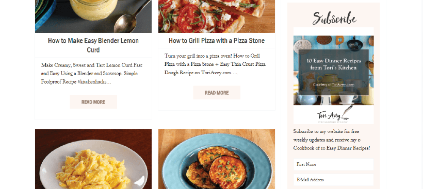
Task: Click the Grill Pizza post excerpt text
Action: [x=215, y=64]
